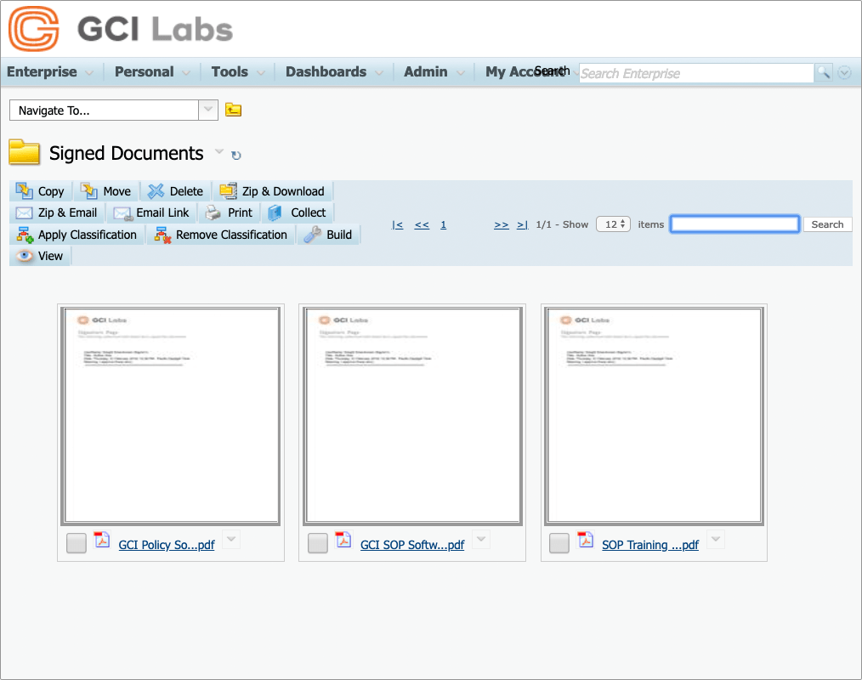Click the Collect book icon
This screenshot has width=862, height=680.
(275, 212)
